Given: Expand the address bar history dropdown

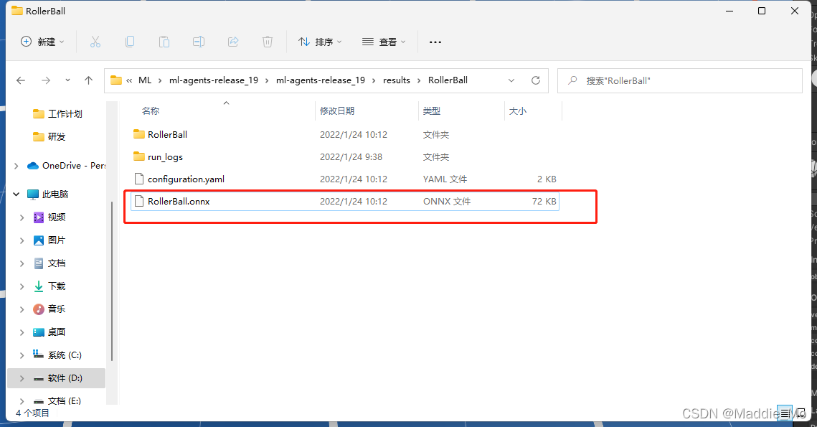Looking at the screenshot, I should (511, 80).
